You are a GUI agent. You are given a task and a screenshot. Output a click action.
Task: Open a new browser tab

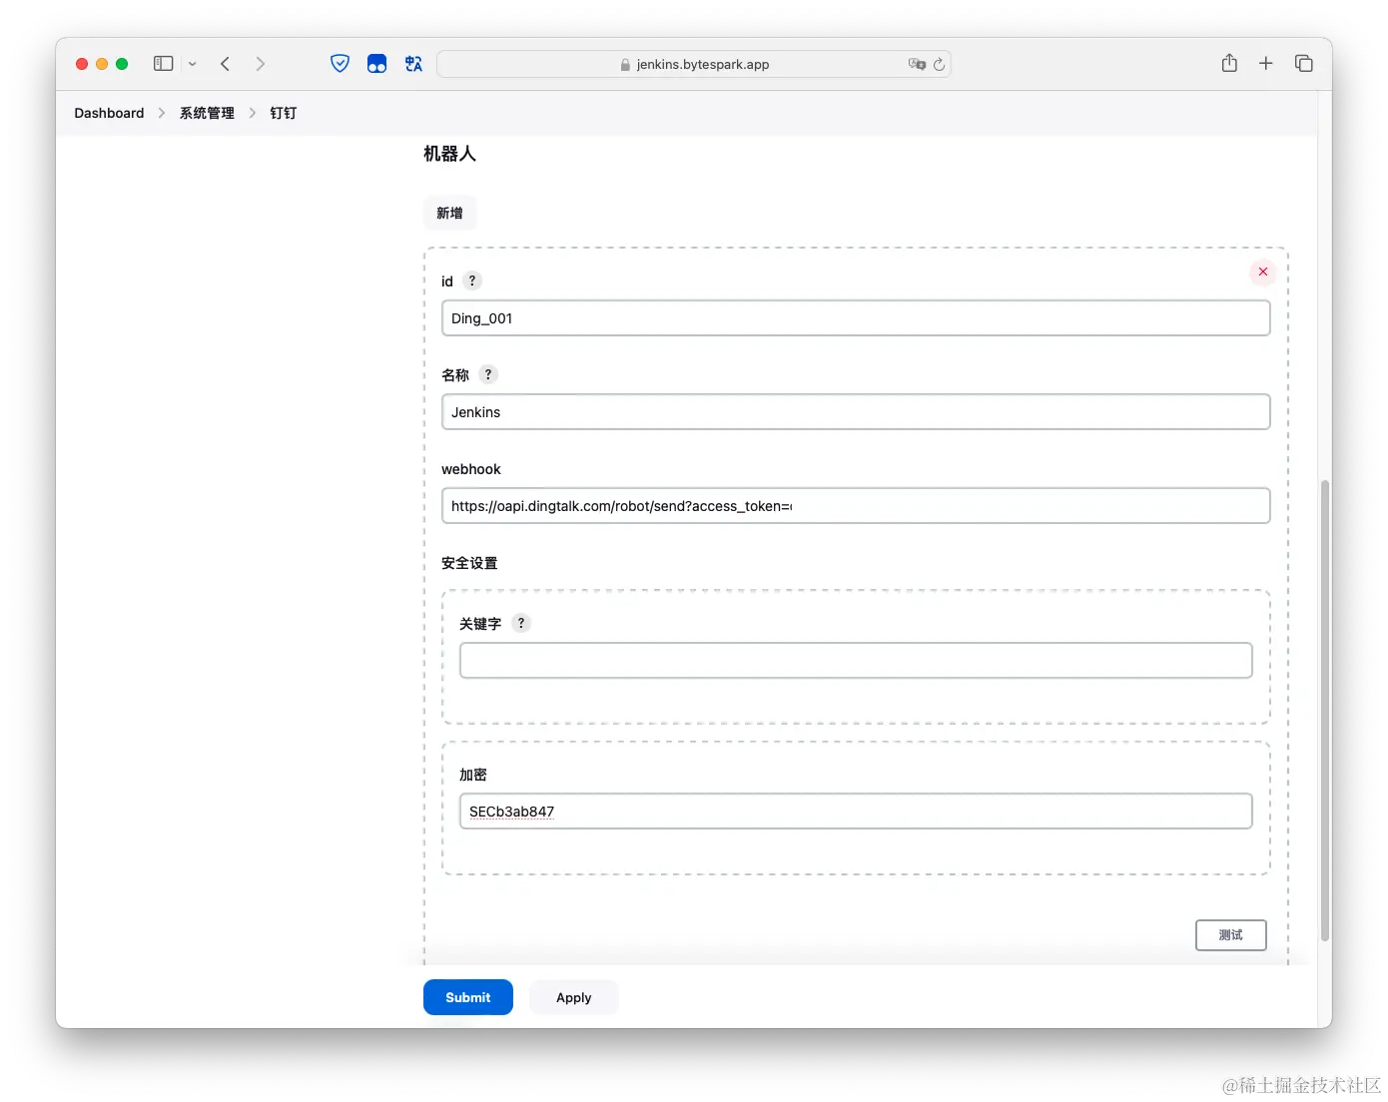[x=1266, y=64]
